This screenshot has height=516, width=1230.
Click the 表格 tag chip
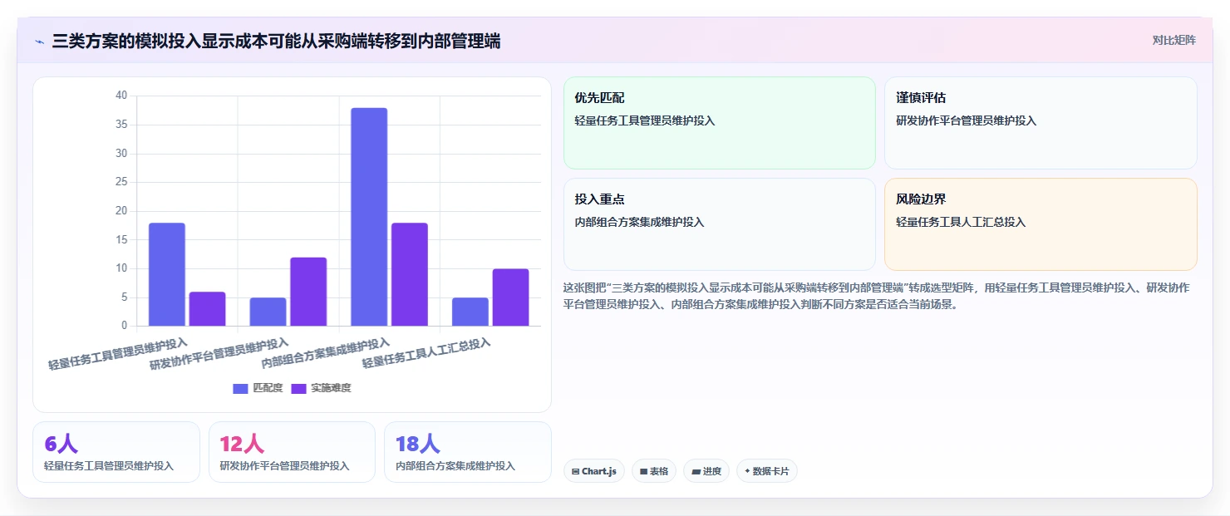[x=654, y=471]
